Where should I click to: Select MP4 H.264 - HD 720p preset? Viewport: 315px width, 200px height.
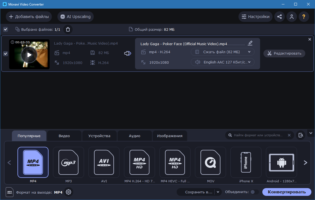(x=139, y=162)
